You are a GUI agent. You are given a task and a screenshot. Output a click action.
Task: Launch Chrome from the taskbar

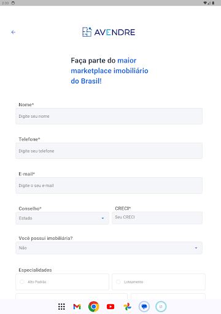point(94,307)
